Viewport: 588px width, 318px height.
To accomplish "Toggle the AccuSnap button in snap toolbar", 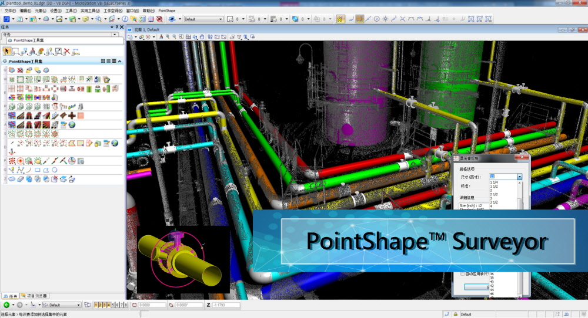I will coord(340,19).
